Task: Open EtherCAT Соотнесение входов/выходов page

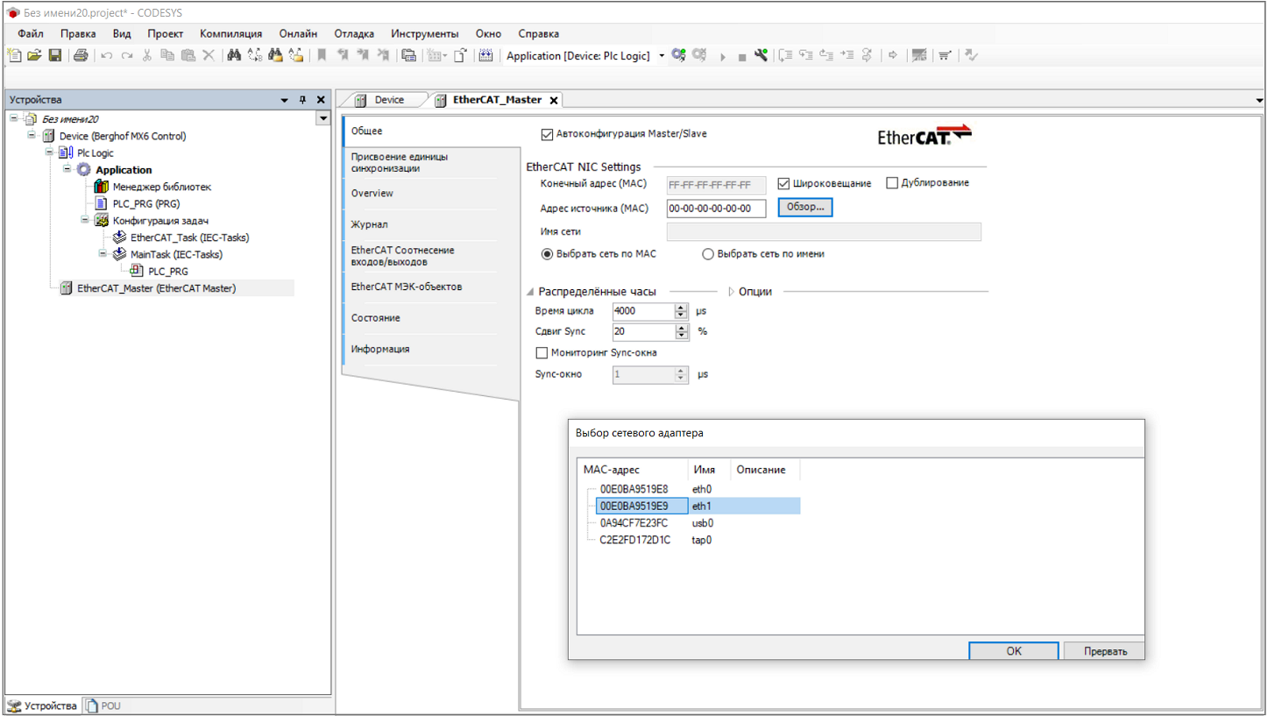Action: point(420,256)
